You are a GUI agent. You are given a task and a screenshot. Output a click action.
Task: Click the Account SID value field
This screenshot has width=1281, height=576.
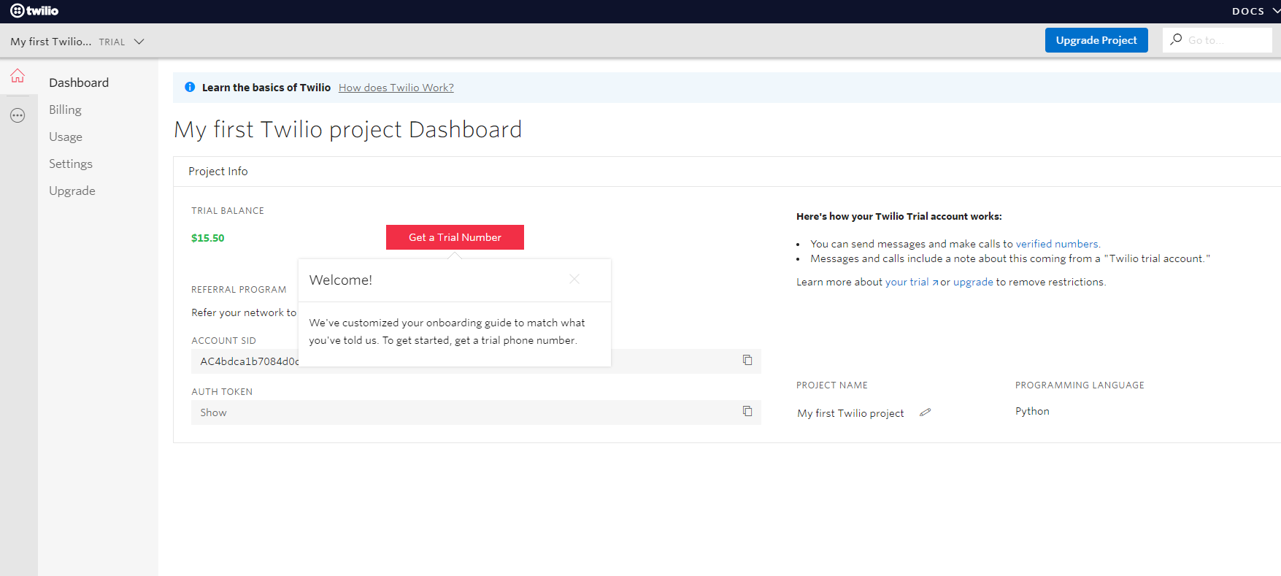tap(476, 361)
